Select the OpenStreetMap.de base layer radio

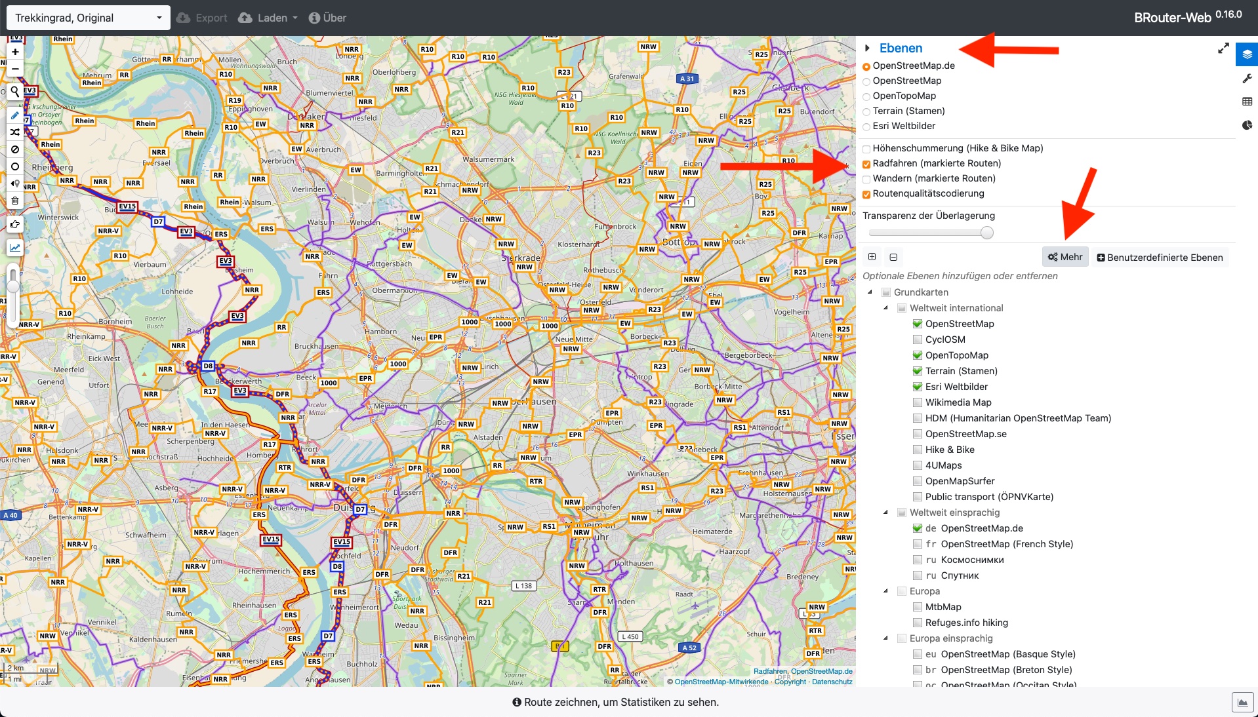(x=866, y=66)
